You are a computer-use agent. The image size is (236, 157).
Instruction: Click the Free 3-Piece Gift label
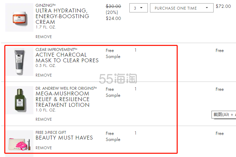pyautogui.click(x=51, y=132)
